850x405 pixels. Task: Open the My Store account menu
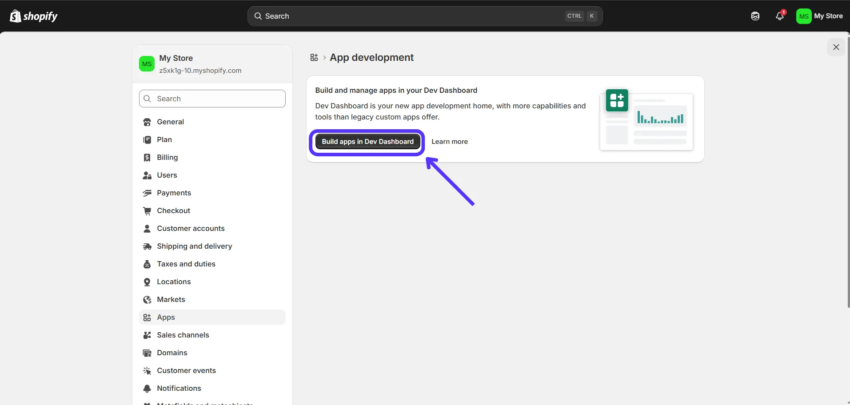820,16
